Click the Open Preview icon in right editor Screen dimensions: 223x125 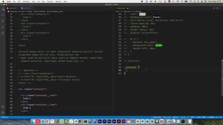tap(214, 8)
